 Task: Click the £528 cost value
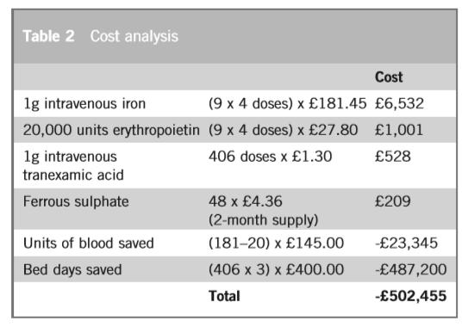(x=393, y=157)
